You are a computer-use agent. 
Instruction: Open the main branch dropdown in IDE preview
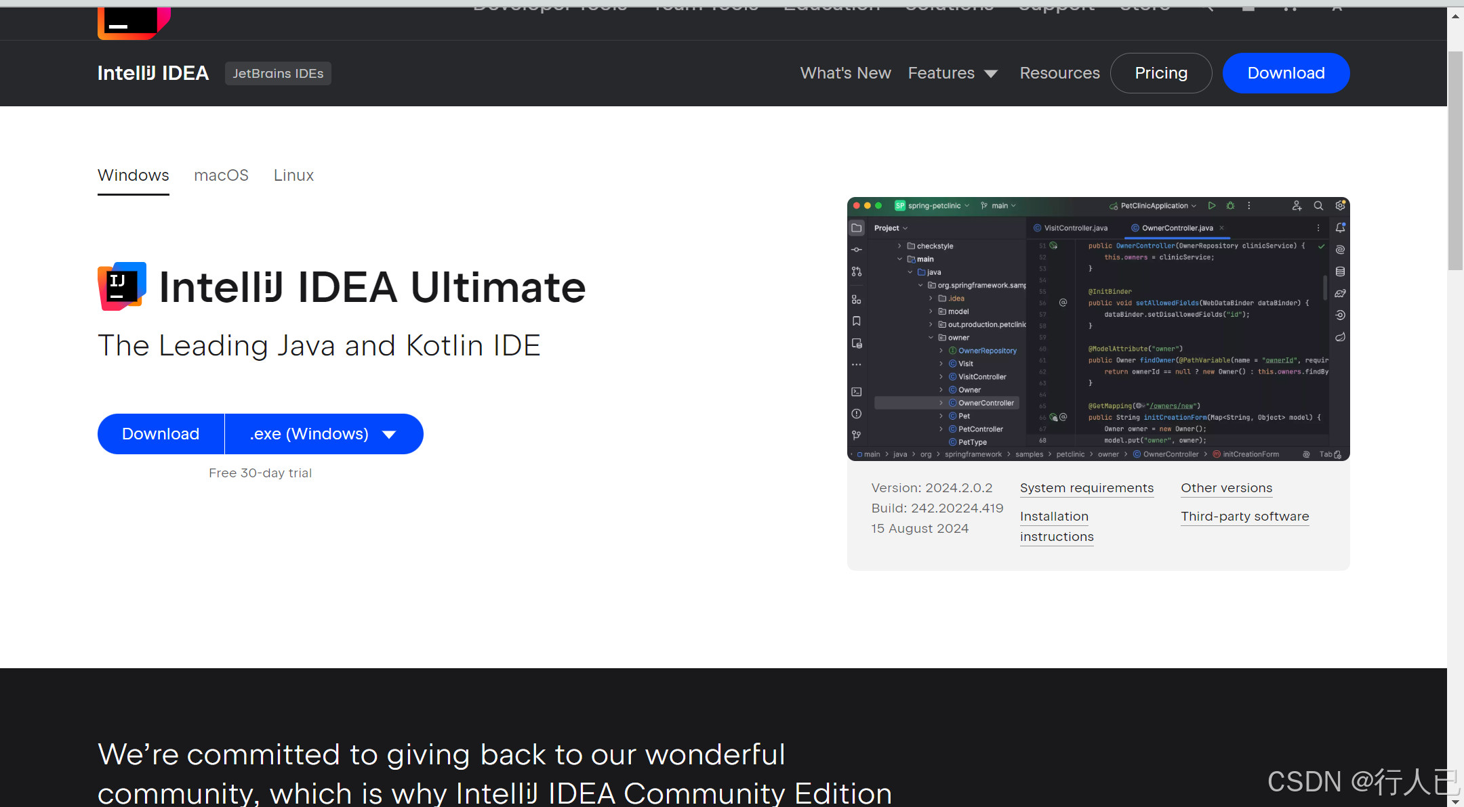coord(999,206)
